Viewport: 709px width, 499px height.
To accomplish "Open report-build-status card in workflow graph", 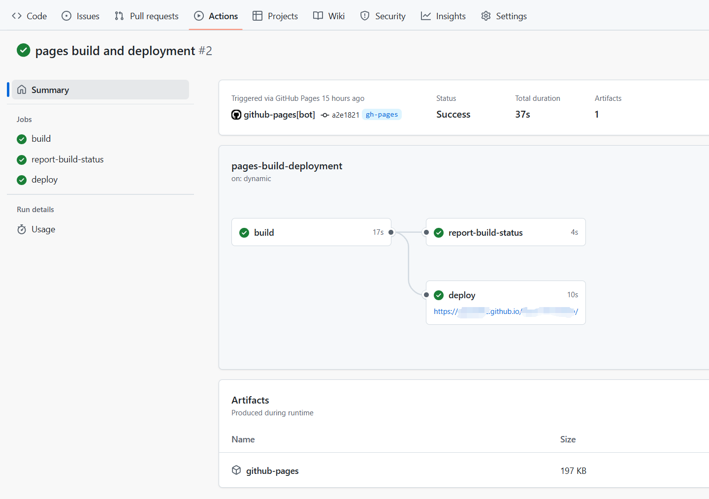I will 506,232.
